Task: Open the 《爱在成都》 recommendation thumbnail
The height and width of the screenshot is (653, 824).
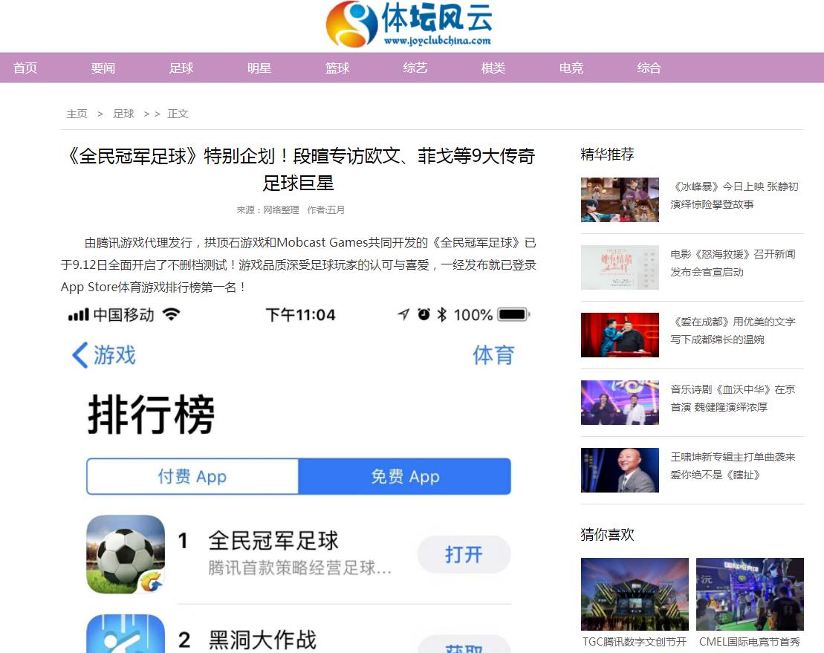Action: tap(620, 335)
